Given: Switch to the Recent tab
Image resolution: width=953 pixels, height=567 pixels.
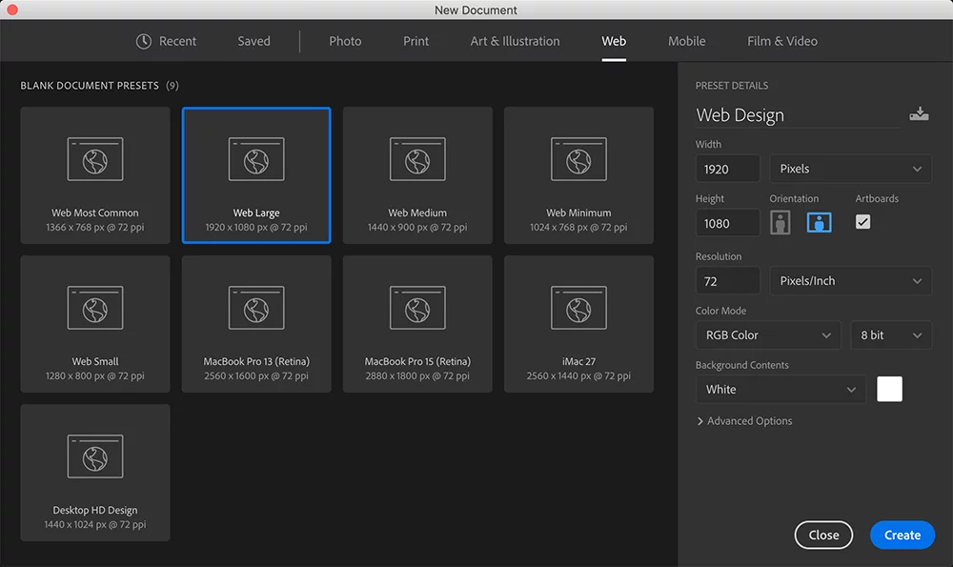Looking at the screenshot, I should tap(166, 41).
